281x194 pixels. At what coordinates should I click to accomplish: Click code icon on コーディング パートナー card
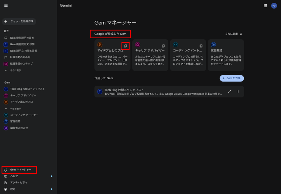pos(175,45)
